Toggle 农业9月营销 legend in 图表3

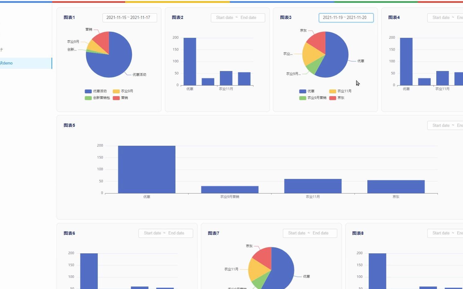tap(313, 98)
